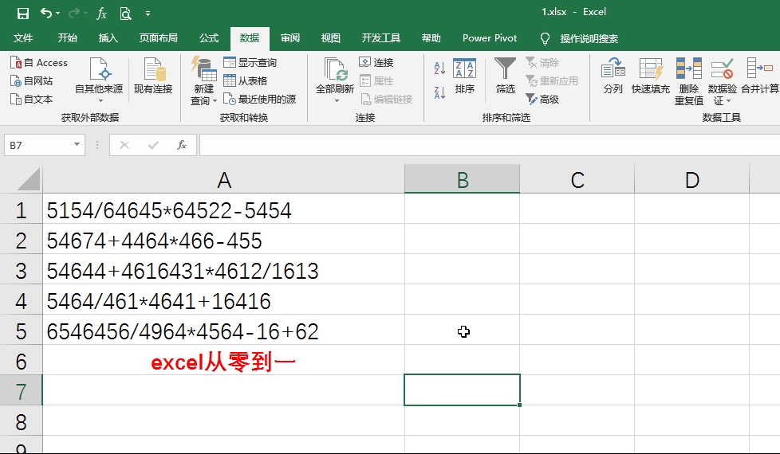
Task: Sort descending with the Z-A icon
Action: [439, 92]
